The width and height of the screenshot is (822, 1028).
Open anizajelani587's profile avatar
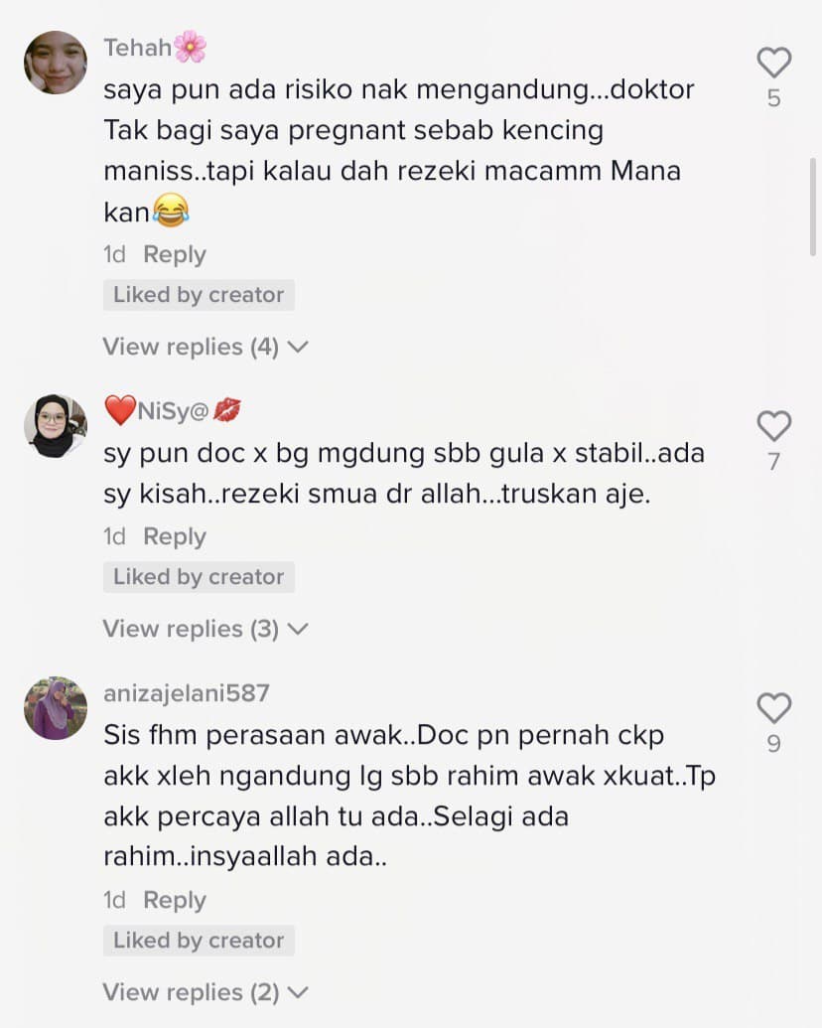(x=56, y=708)
